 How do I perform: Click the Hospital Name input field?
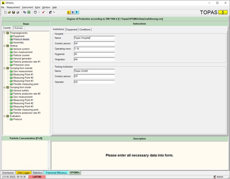tap(94, 38)
